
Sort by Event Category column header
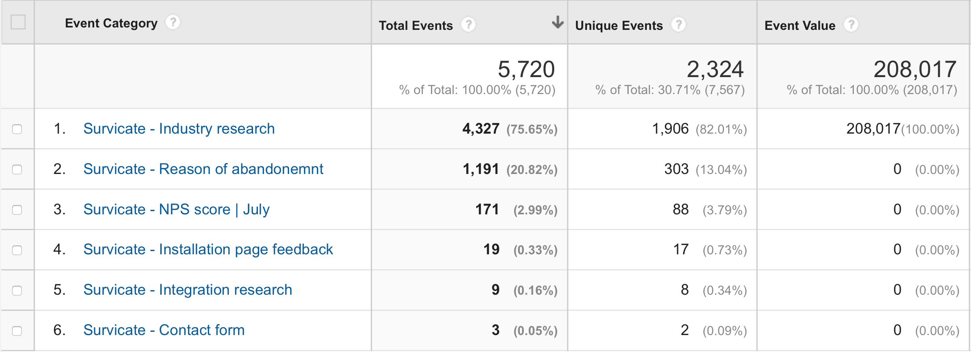tap(111, 23)
